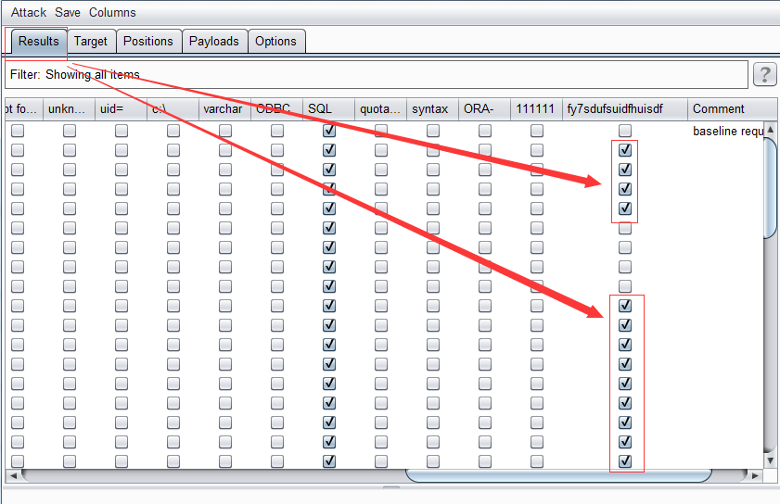Click the question mark help icon
Image resolution: width=780 pixels, height=504 pixels.
pyautogui.click(x=764, y=74)
